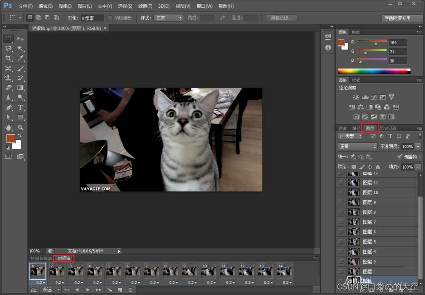Select the Crop tool

tap(8, 58)
